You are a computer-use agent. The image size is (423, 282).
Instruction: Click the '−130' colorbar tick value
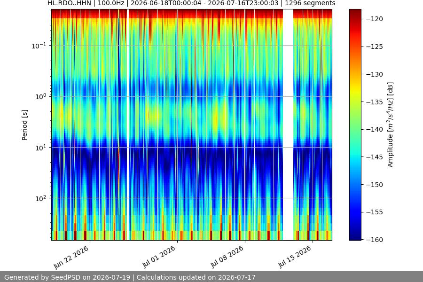point(375,74)
